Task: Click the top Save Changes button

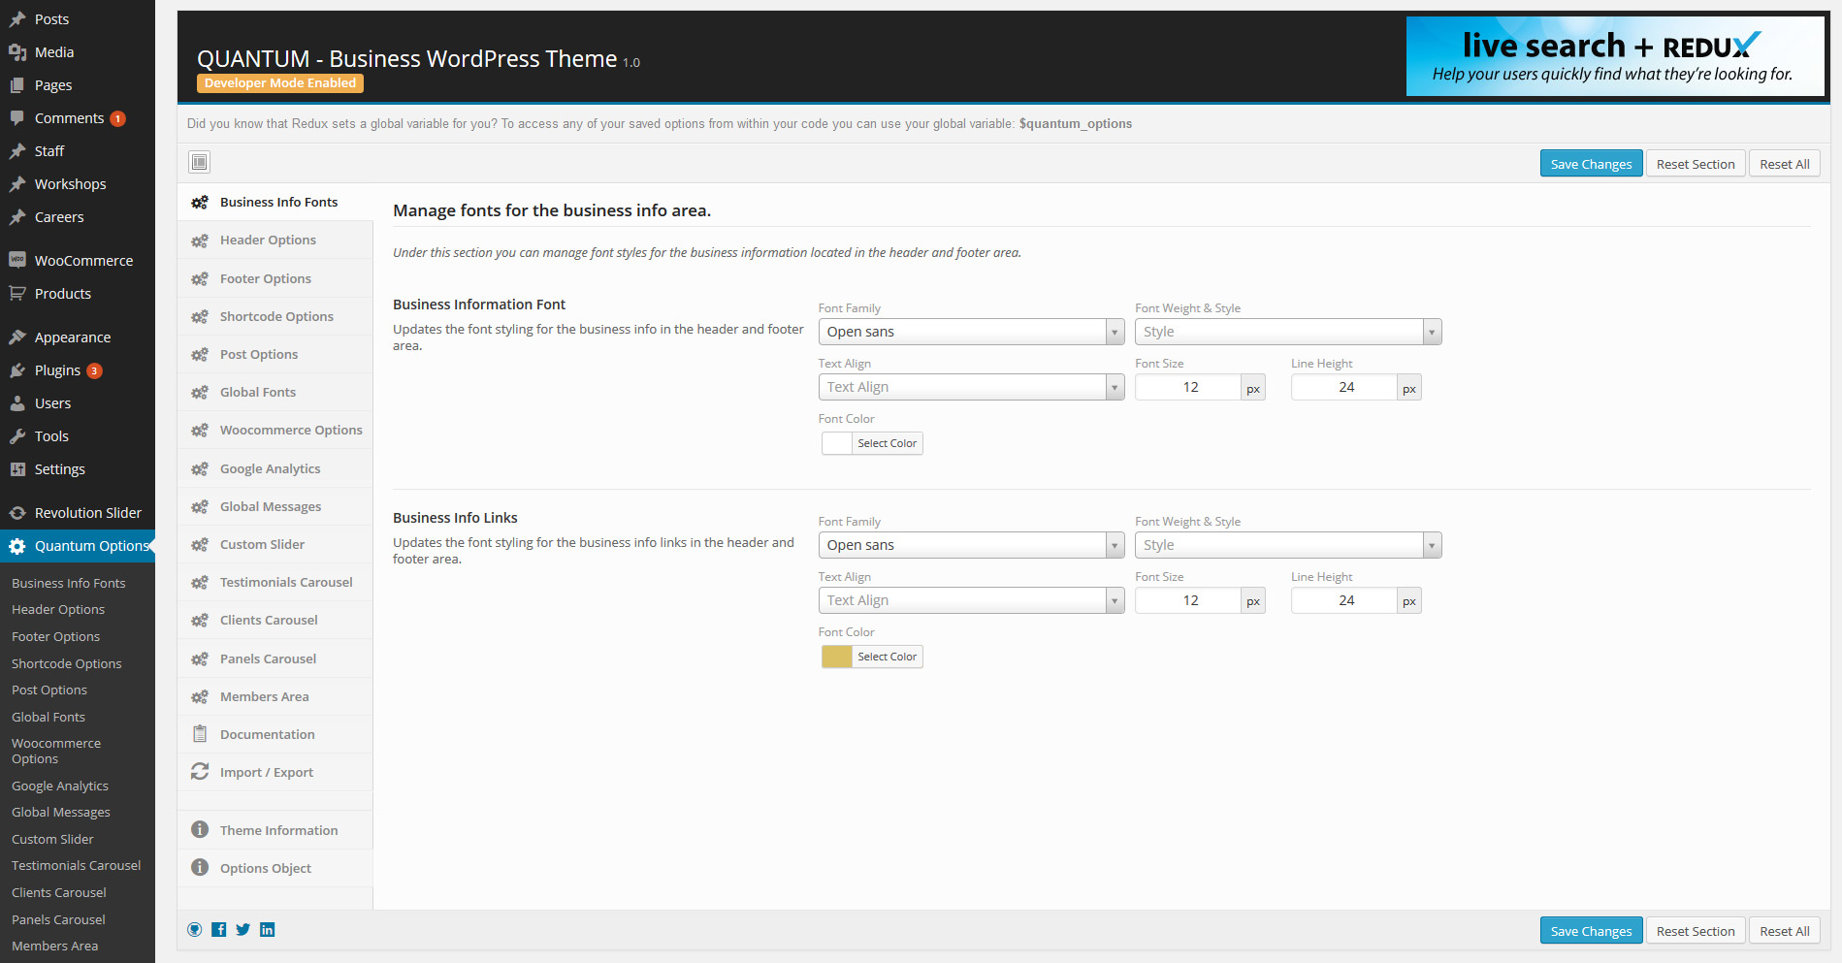Action: coord(1591,164)
